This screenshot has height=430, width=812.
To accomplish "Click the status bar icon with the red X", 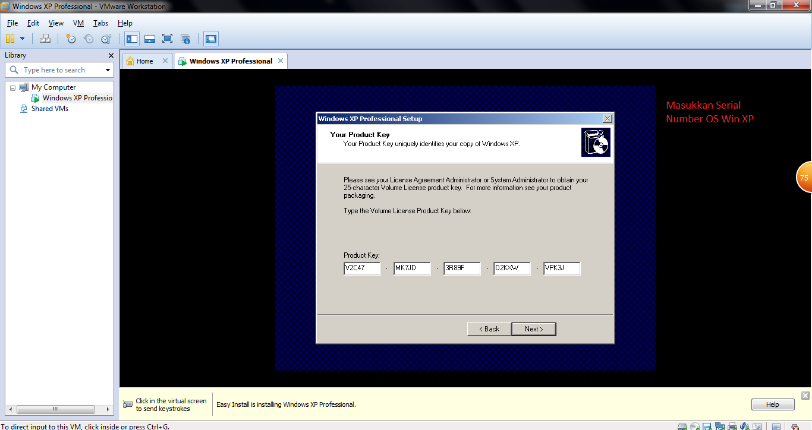I will point(795,426).
